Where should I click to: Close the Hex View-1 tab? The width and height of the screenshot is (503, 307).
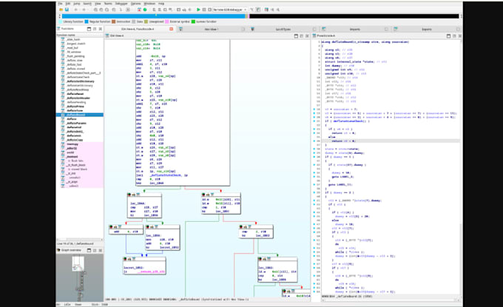[x=243, y=29]
